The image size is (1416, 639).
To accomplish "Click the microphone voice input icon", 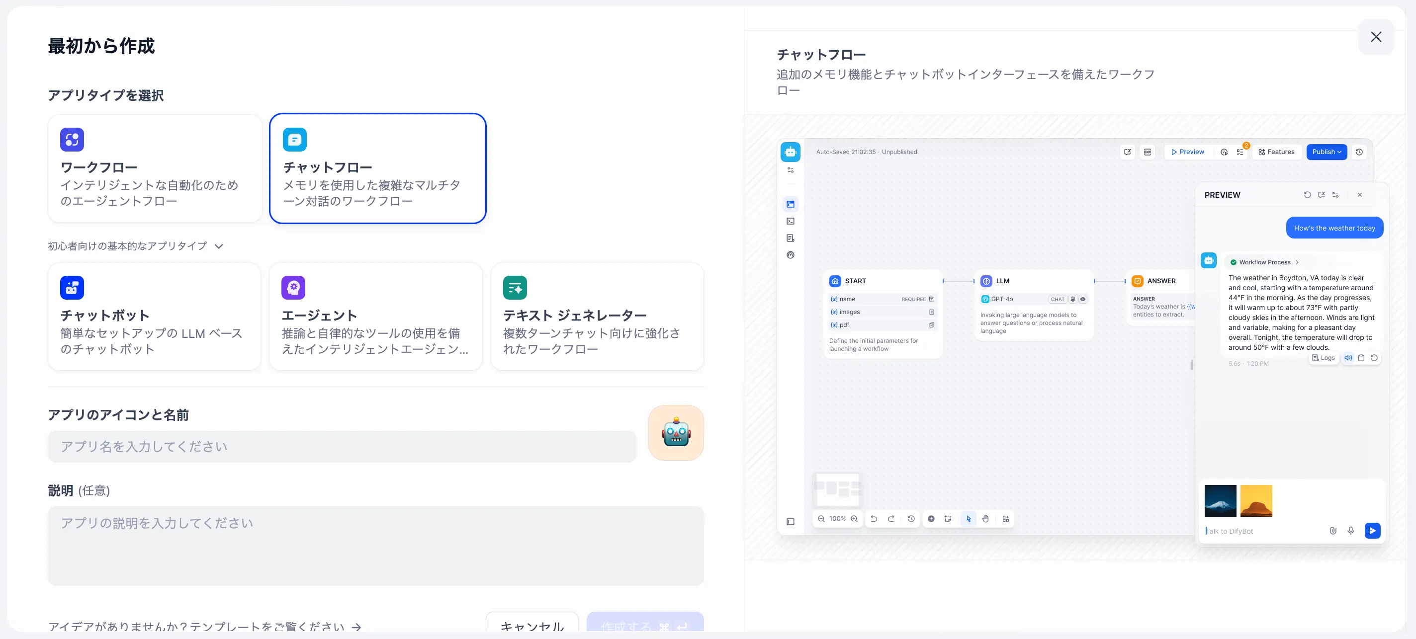I will click(x=1350, y=530).
